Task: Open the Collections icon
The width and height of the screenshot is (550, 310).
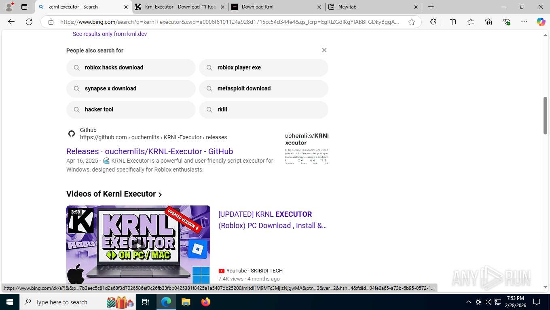Action: [489, 22]
